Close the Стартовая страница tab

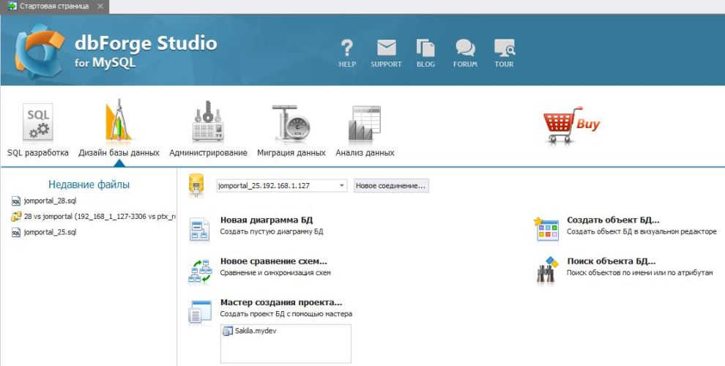100,7
